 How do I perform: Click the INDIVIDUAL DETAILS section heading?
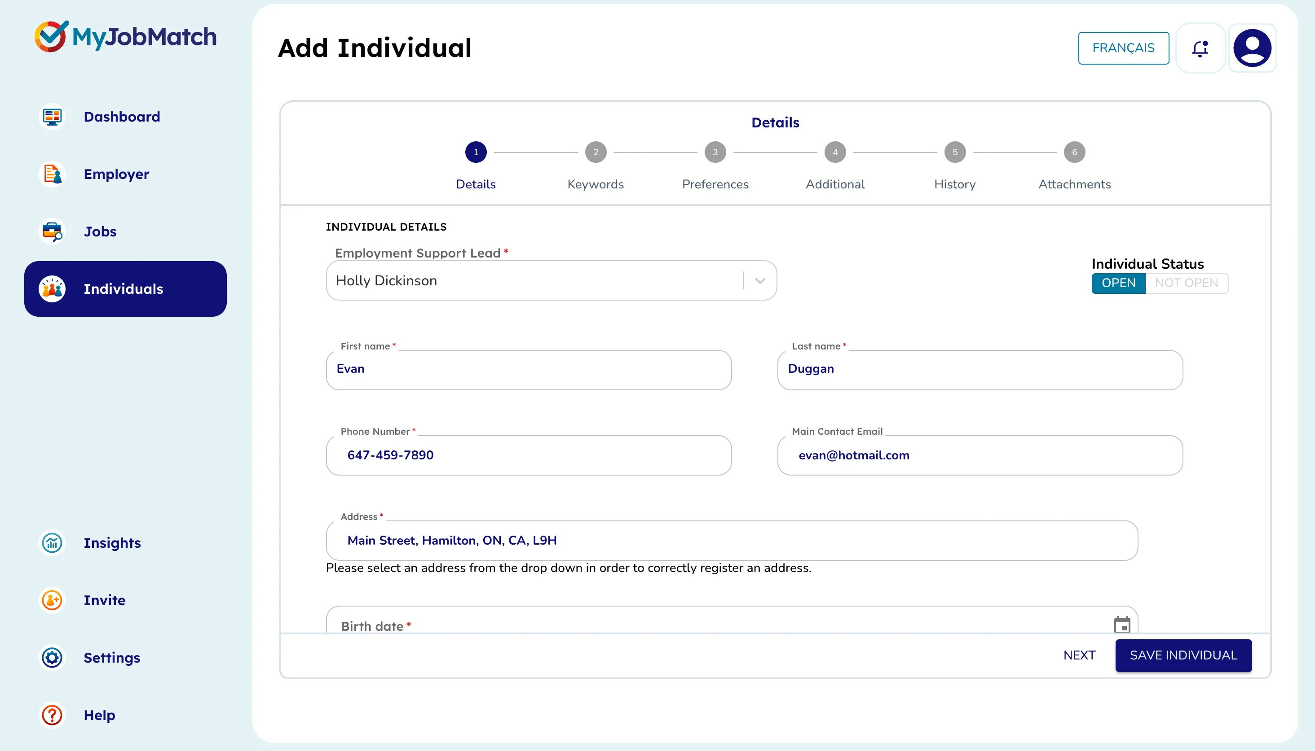[x=386, y=227]
